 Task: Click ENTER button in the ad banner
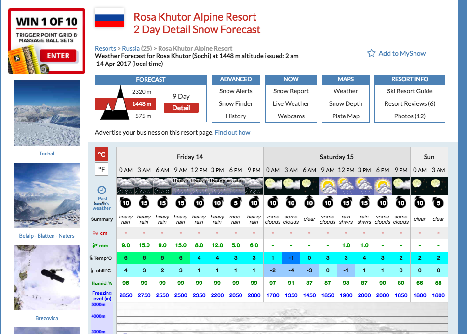(58, 56)
